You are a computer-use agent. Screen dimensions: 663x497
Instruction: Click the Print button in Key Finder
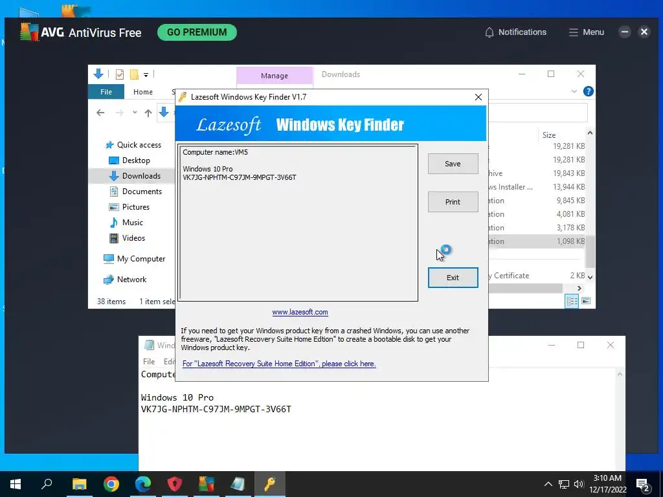(x=453, y=202)
